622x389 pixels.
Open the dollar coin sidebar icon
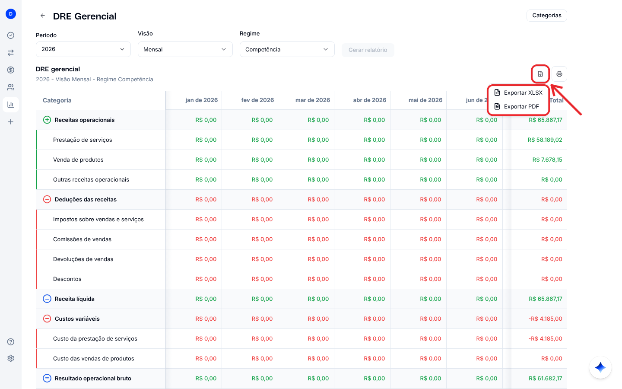[11, 70]
